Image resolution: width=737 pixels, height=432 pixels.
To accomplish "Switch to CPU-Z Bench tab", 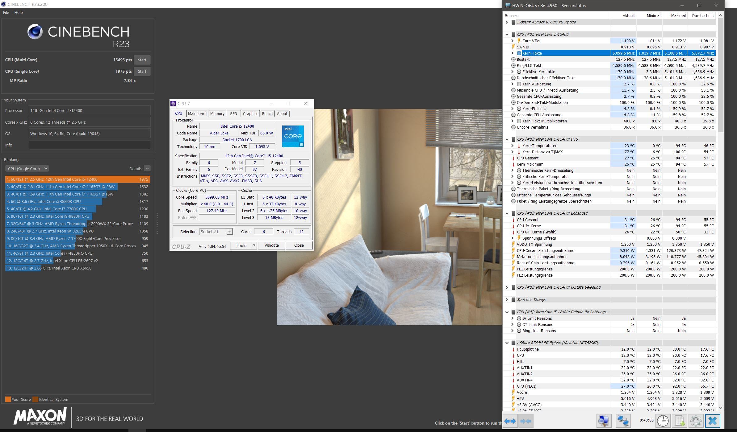I will 267,113.
